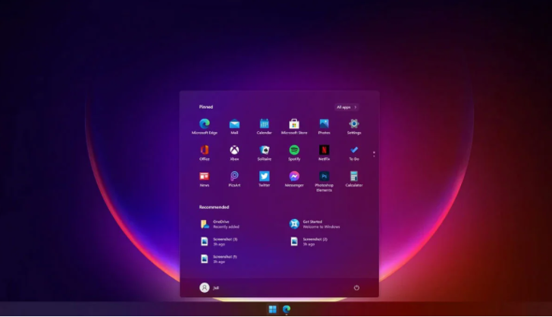Click the user account profile button
This screenshot has width=552, height=317.
point(205,287)
